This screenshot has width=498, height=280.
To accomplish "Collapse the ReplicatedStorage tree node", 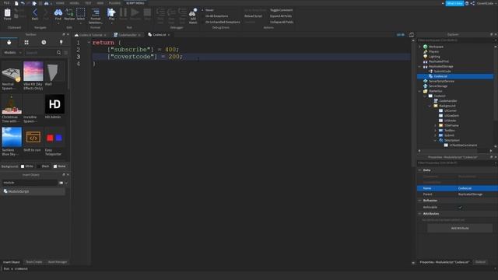I will [x=420, y=66].
